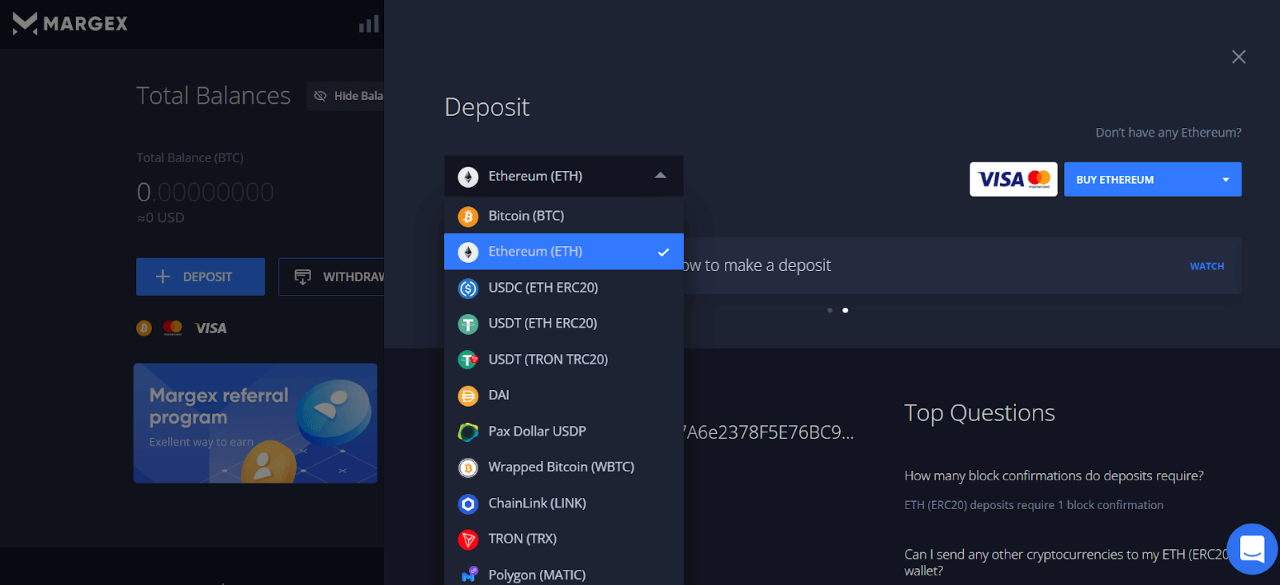The height and width of the screenshot is (585, 1280).
Task: Select Pax Dollar USDP option
Action: click(564, 432)
